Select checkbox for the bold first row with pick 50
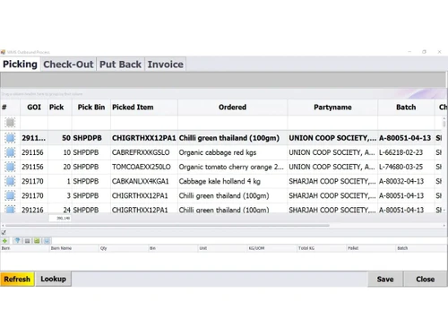Screen dimensions: 448x336 pyautogui.click(x=10, y=138)
